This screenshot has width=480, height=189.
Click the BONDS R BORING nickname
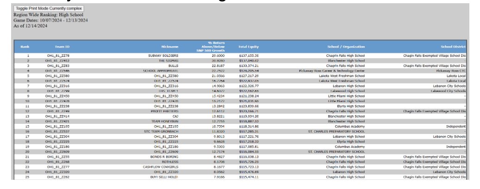(164, 157)
